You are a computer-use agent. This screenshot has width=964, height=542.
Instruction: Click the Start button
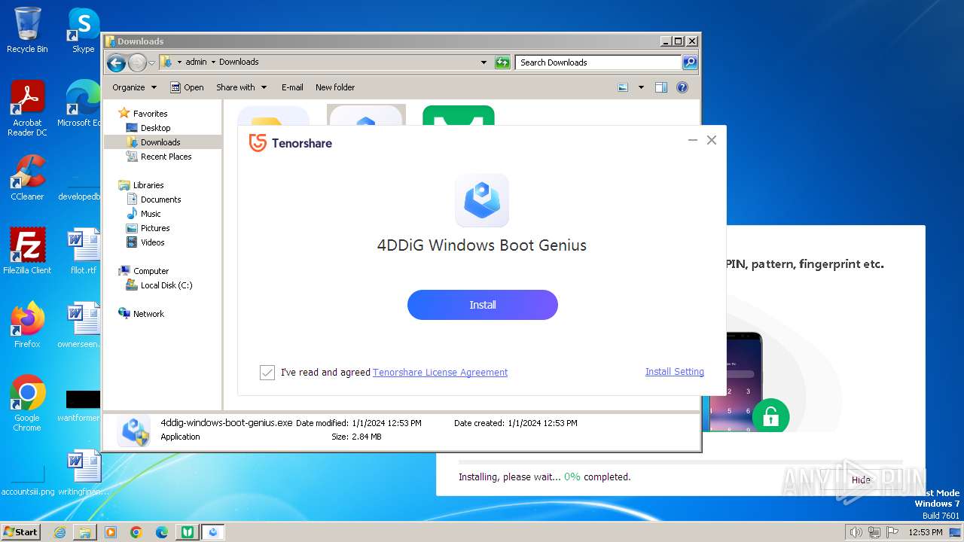point(20,531)
